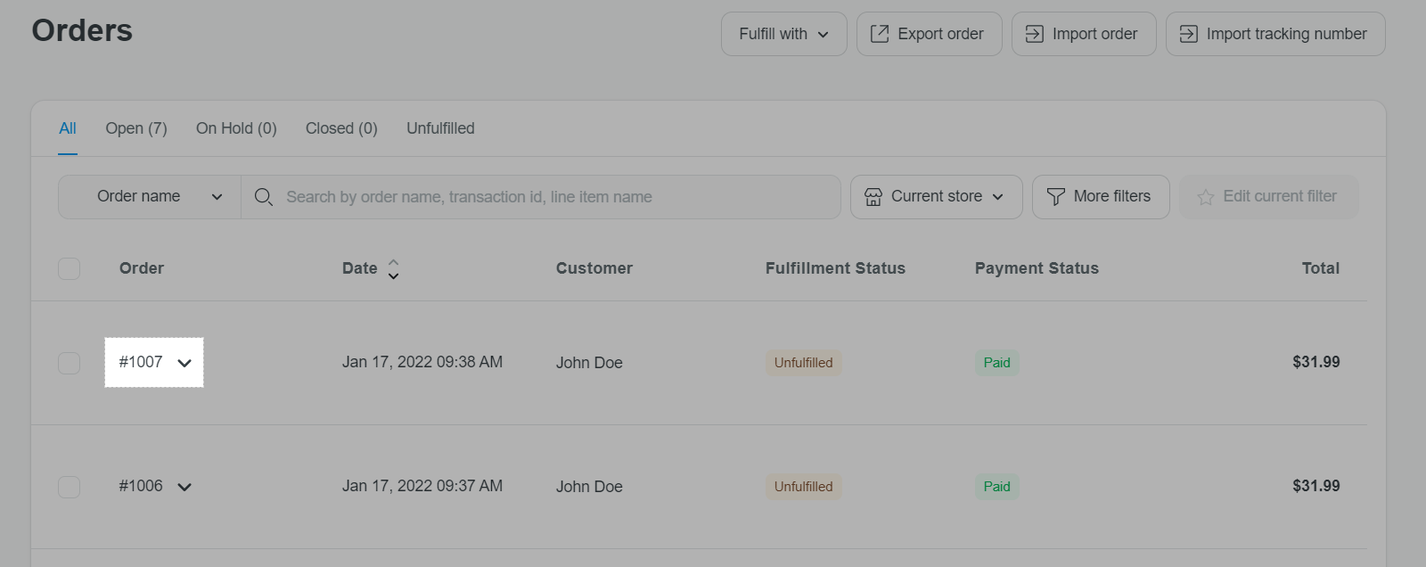Click the On Hold (0) tab
Screen dimensions: 1426x567
tap(236, 128)
